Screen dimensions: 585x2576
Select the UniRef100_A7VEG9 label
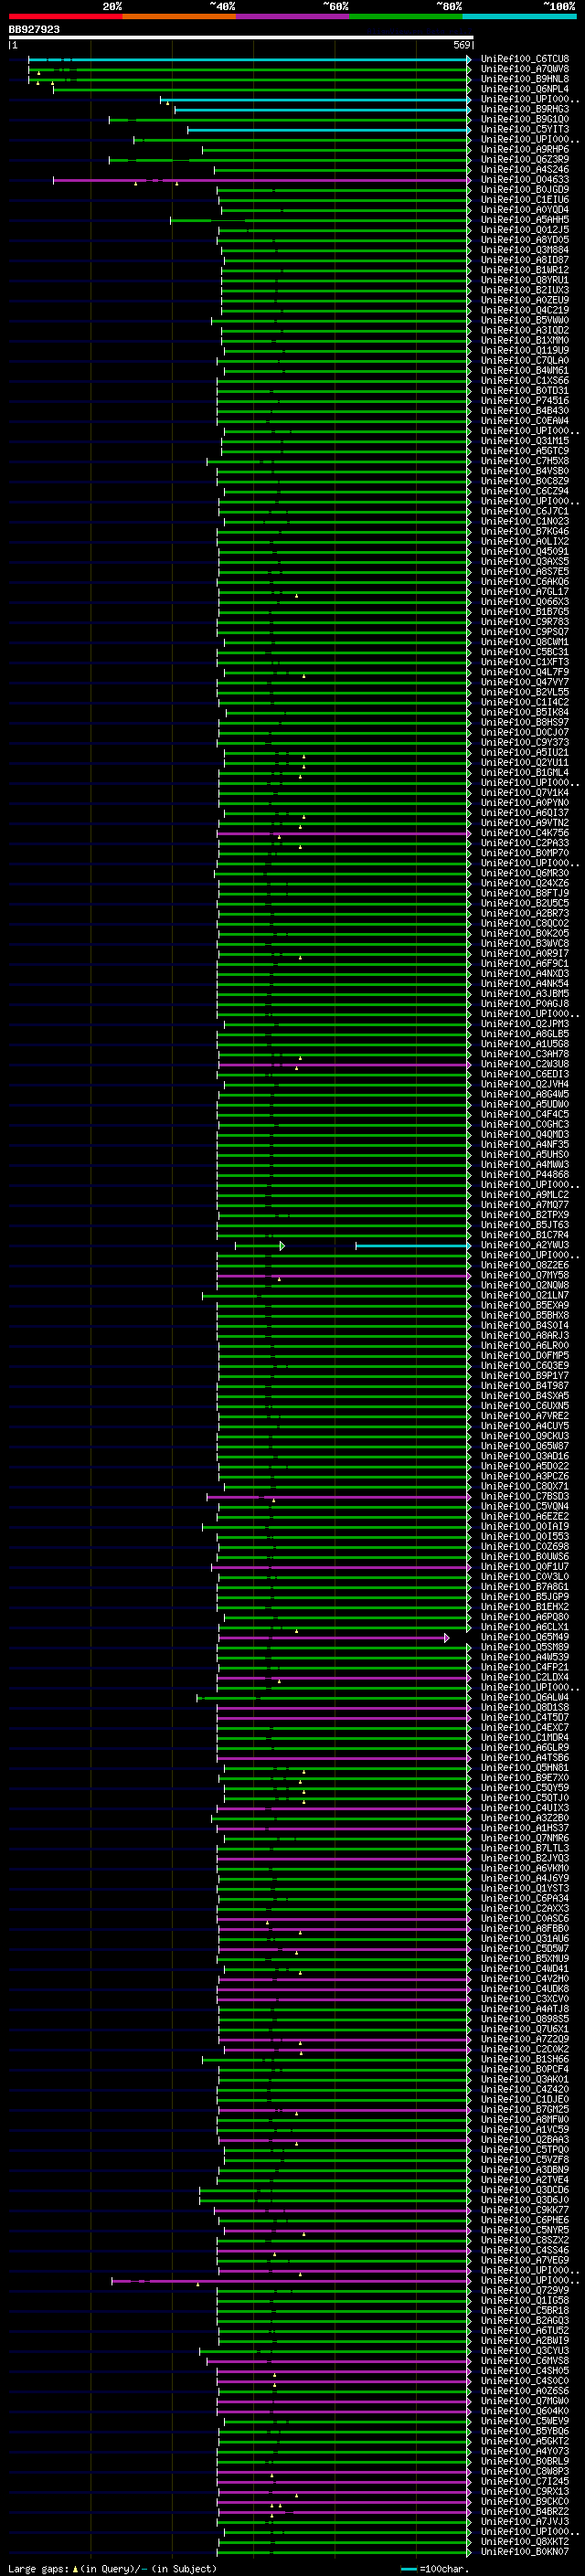[x=525, y=2261]
